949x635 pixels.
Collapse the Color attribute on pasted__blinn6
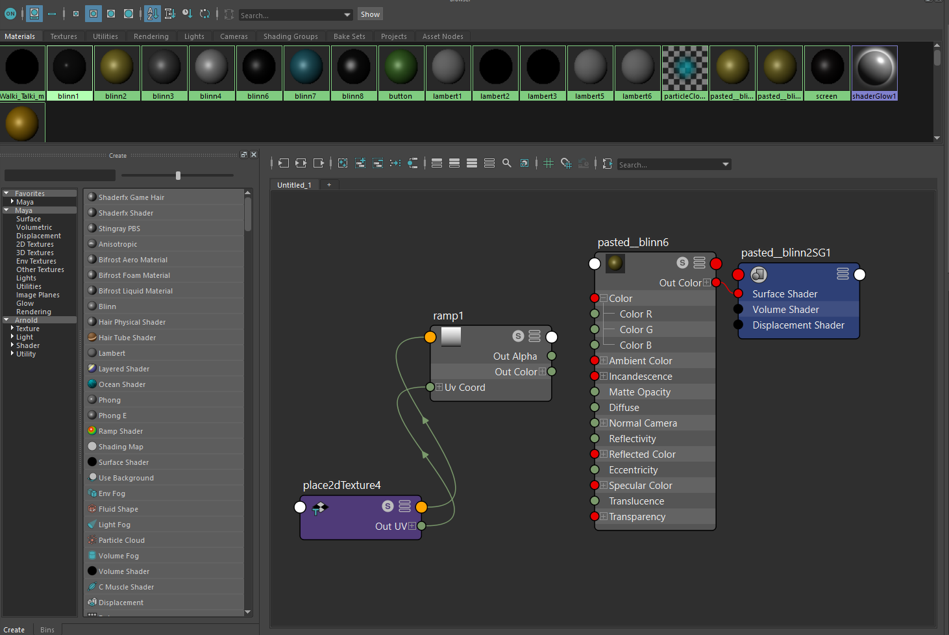604,298
